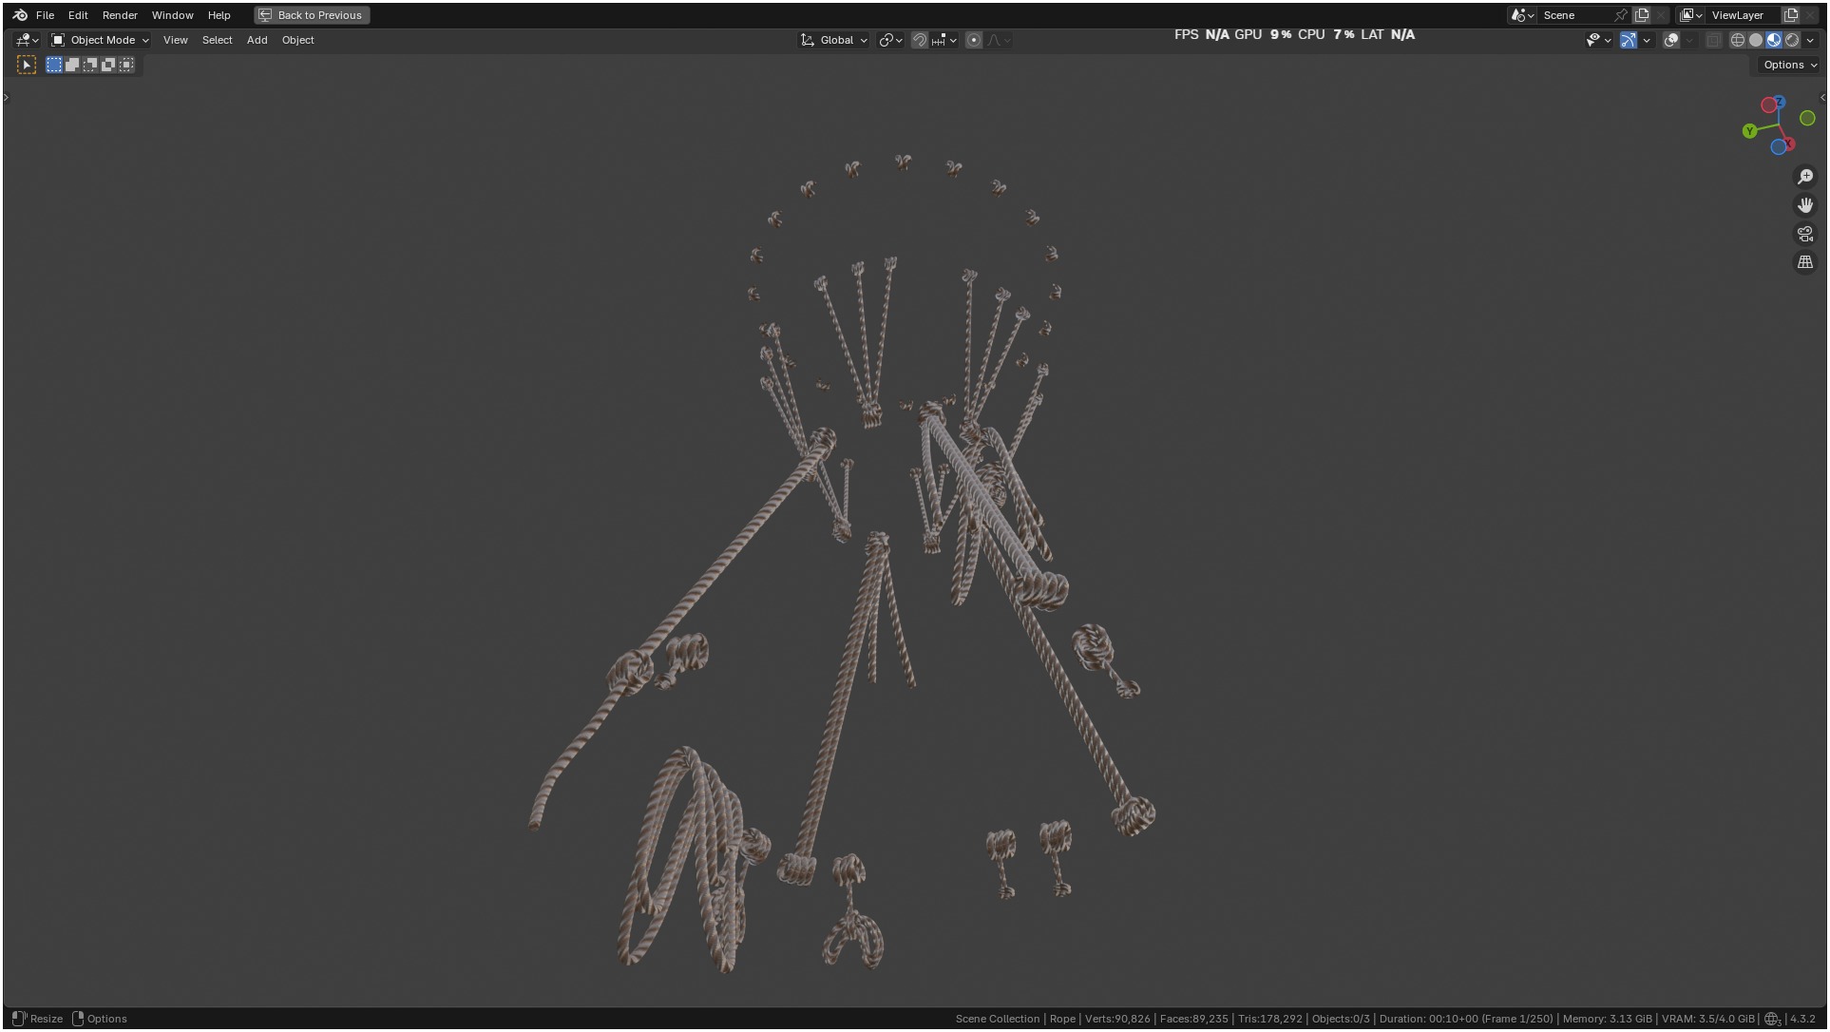Open the transform pivot point dropdown
The image size is (1830, 1032).
pyautogui.click(x=890, y=40)
